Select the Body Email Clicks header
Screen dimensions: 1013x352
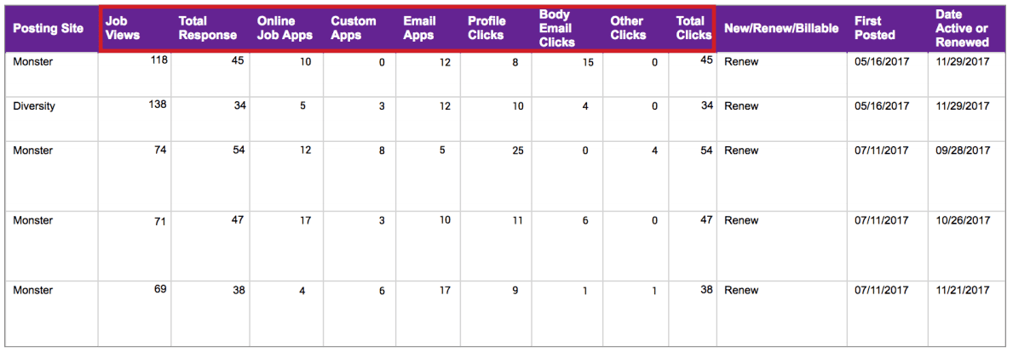click(x=557, y=28)
